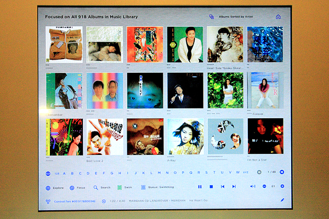Pause the current track
The width and height of the screenshot is (329, 219).
point(200,187)
